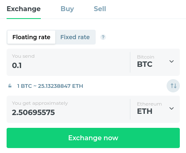This screenshot has width=186, height=153.
Task: Open the Bitcoin BTC currency selector
Action: point(155,62)
